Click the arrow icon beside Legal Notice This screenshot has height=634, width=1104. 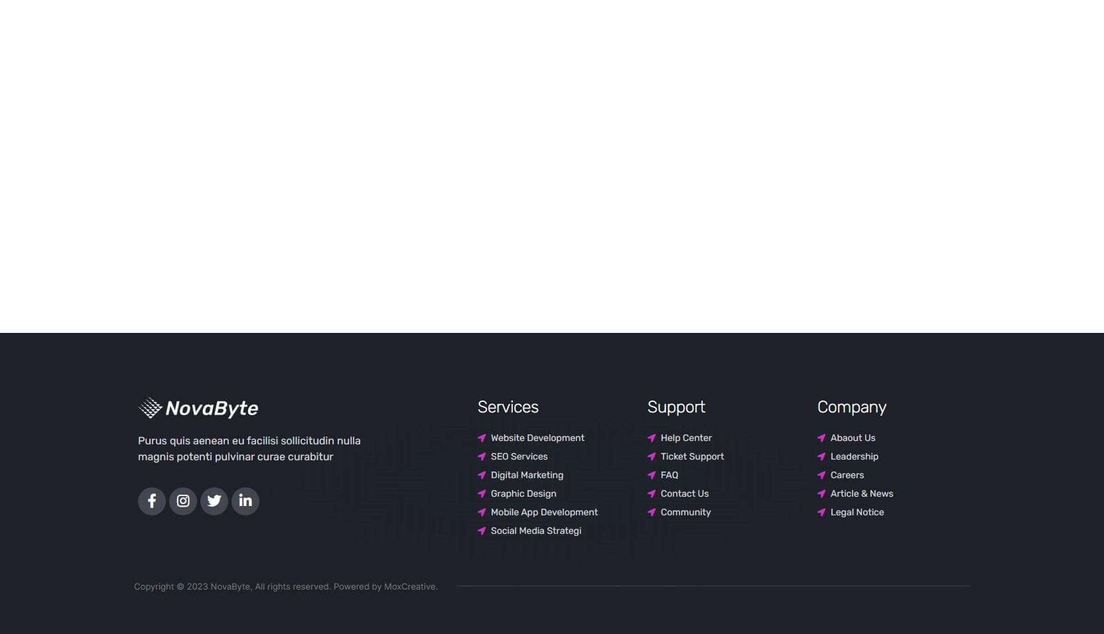point(822,513)
